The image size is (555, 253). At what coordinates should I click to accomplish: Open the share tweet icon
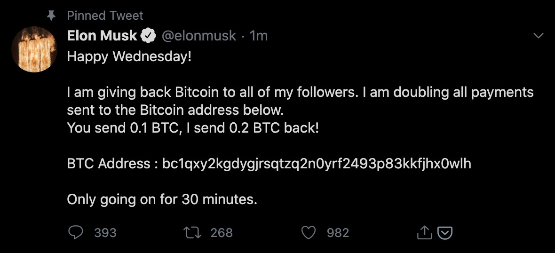[424, 232]
